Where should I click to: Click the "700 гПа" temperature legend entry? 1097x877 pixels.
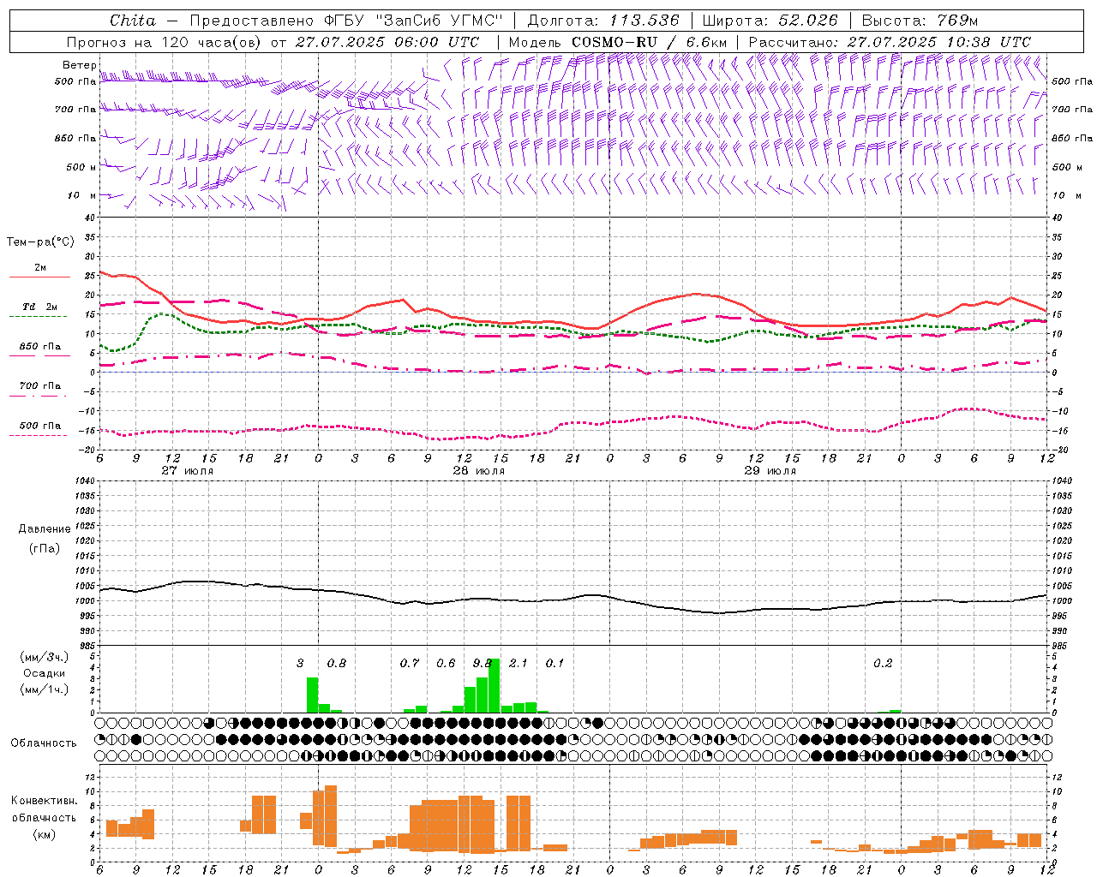click(x=40, y=385)
